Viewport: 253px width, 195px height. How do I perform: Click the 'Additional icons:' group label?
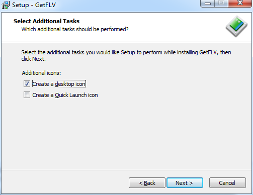pos(41,73)
